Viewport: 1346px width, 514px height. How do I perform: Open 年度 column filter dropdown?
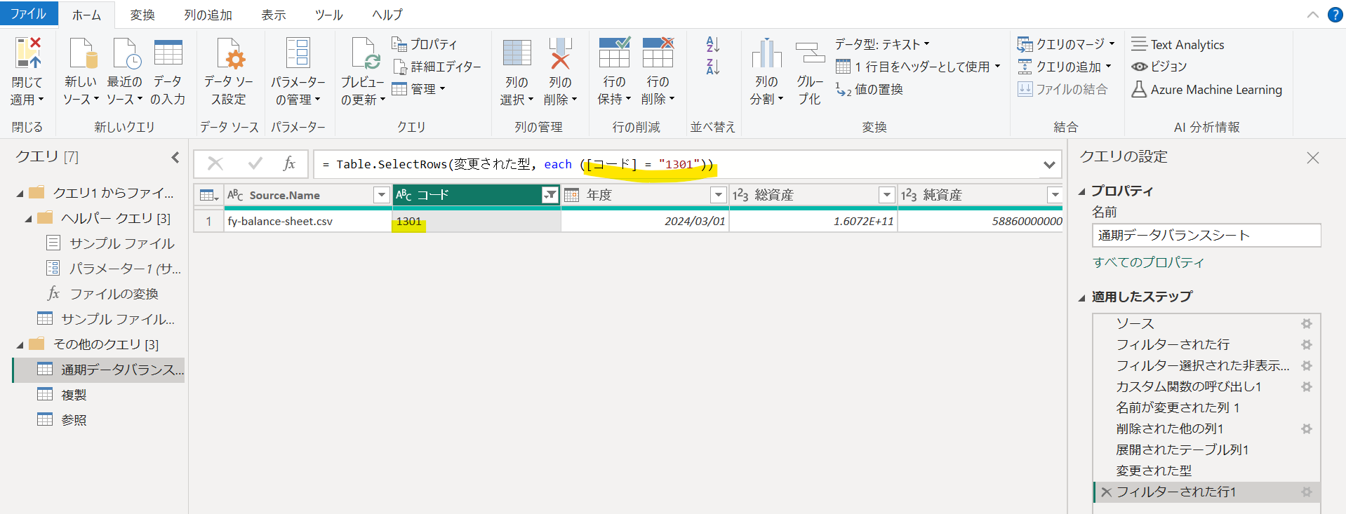point(718,195)
